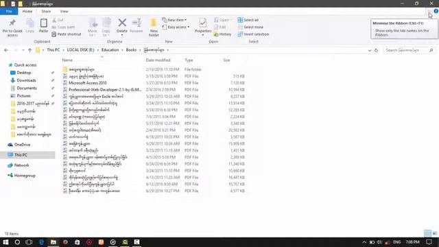Create a New folder from ribbon
The width and height of the screenshot is (439, 247).
(154, 27)
